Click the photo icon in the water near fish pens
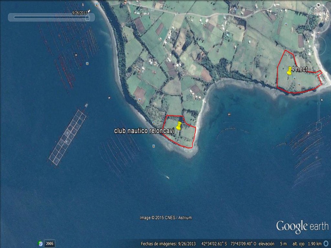 (87, 64)
